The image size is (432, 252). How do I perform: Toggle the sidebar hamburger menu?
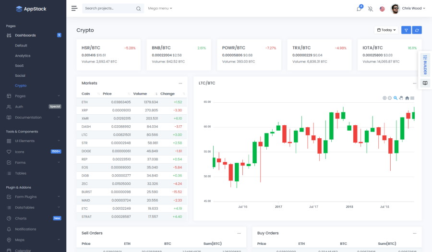[x=74, y=8]
